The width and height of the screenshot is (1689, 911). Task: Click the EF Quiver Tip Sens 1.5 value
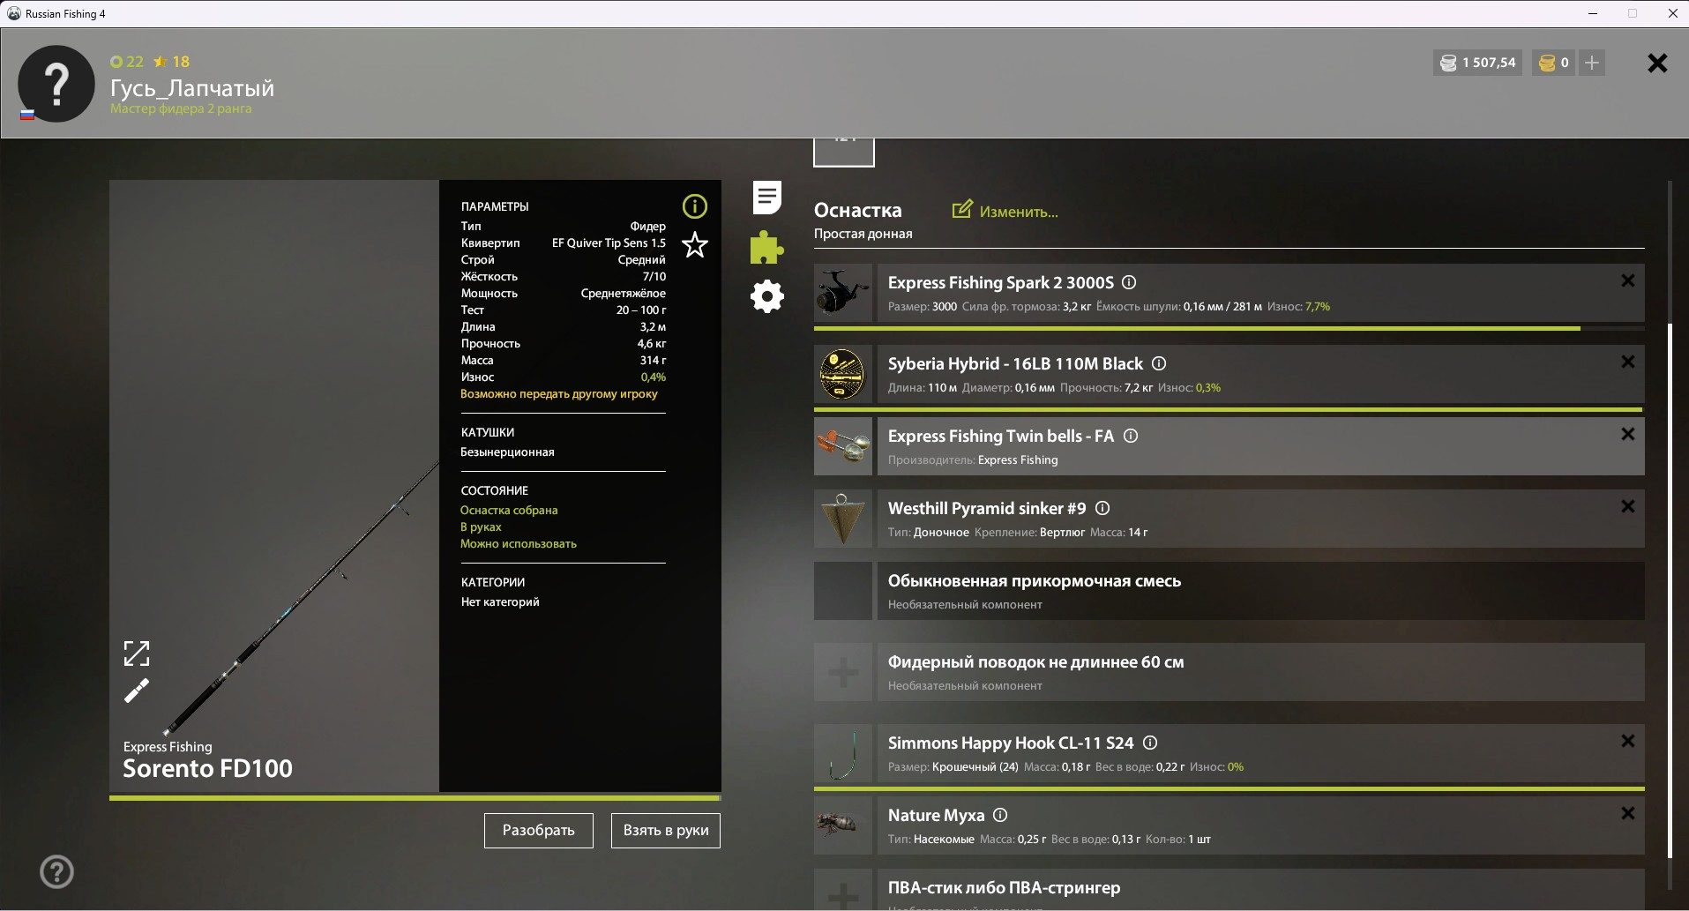(x=609, y=243)
